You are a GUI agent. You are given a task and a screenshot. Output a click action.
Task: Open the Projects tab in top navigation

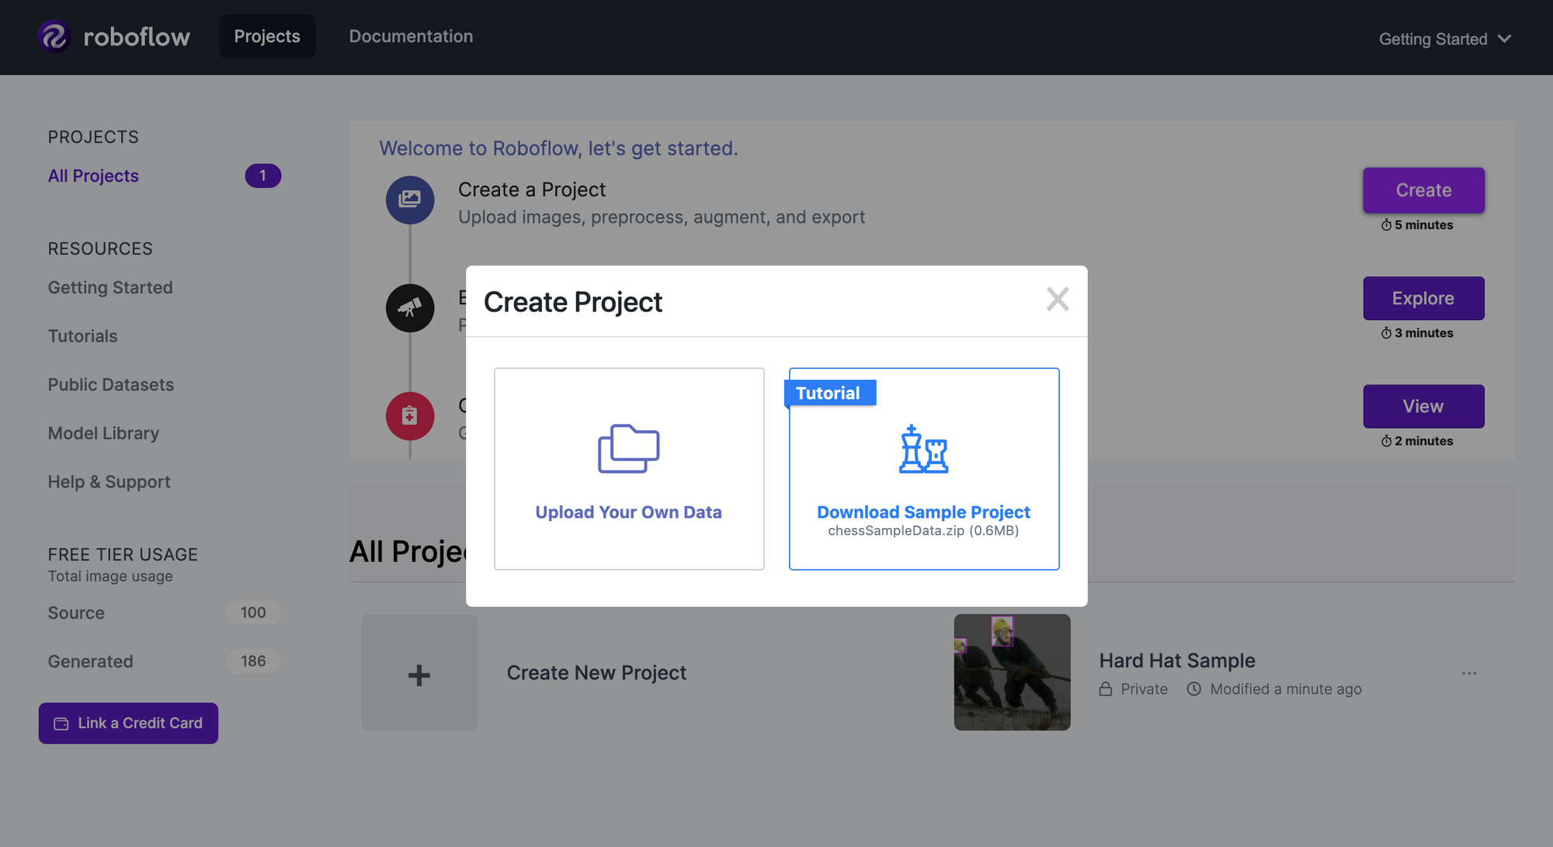point(267,36)
